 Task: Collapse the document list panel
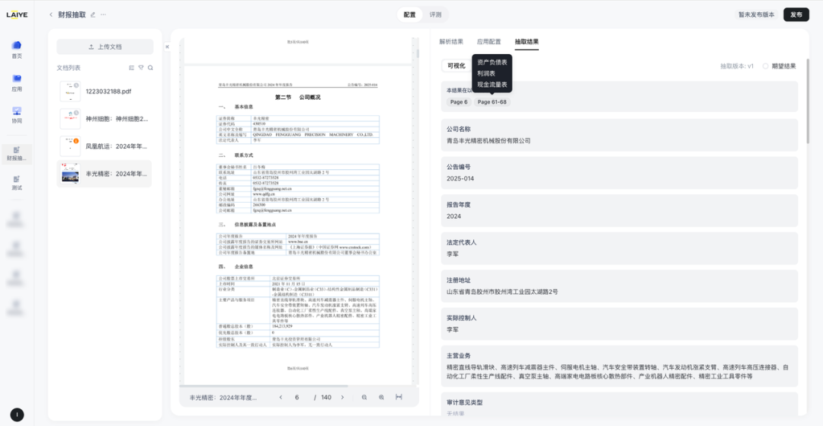pos(167,47)
